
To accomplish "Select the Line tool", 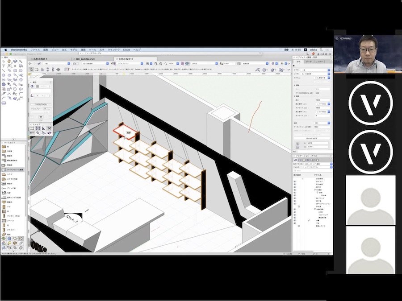I will click(4, 70).
